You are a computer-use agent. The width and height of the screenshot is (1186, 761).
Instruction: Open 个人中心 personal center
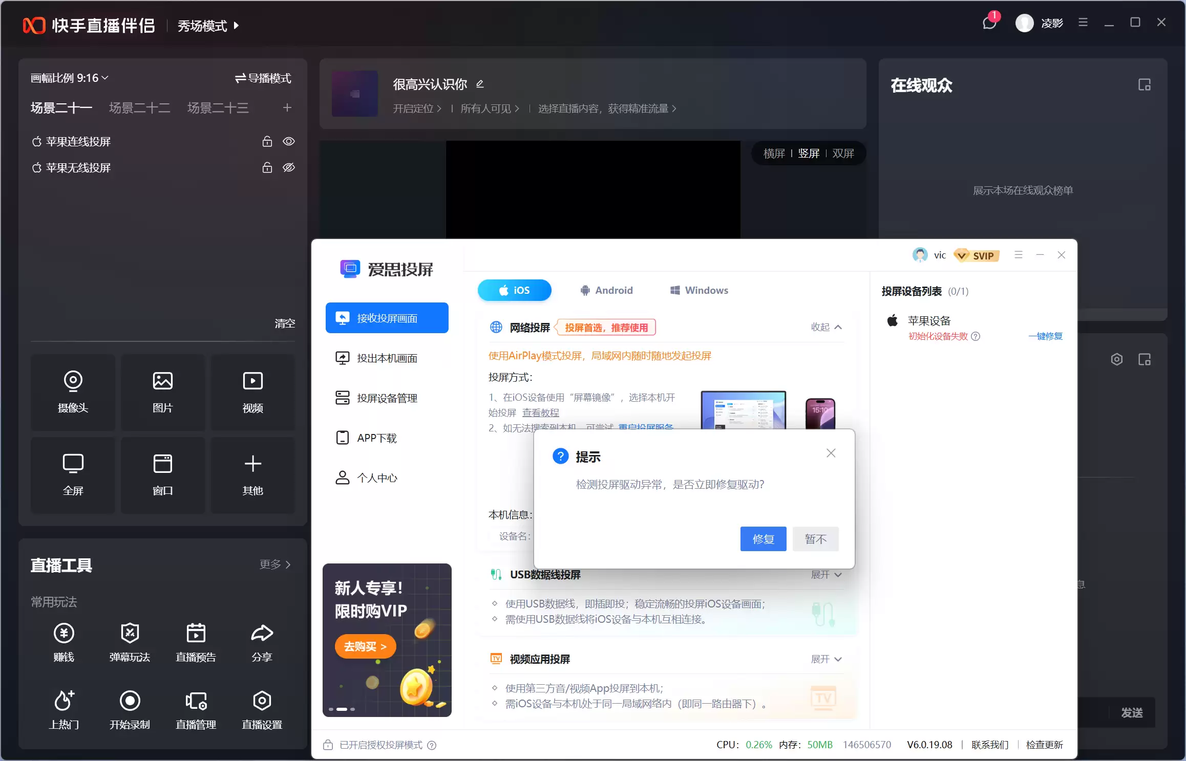(x=376, y=477)
